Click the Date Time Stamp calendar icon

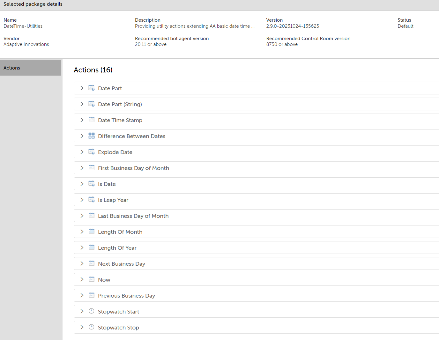(x=92, y=120)
